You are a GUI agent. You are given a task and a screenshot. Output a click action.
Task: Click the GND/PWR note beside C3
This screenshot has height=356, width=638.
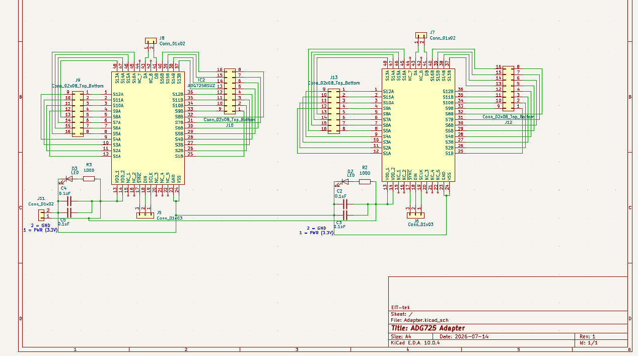click(x=316, y=231)
